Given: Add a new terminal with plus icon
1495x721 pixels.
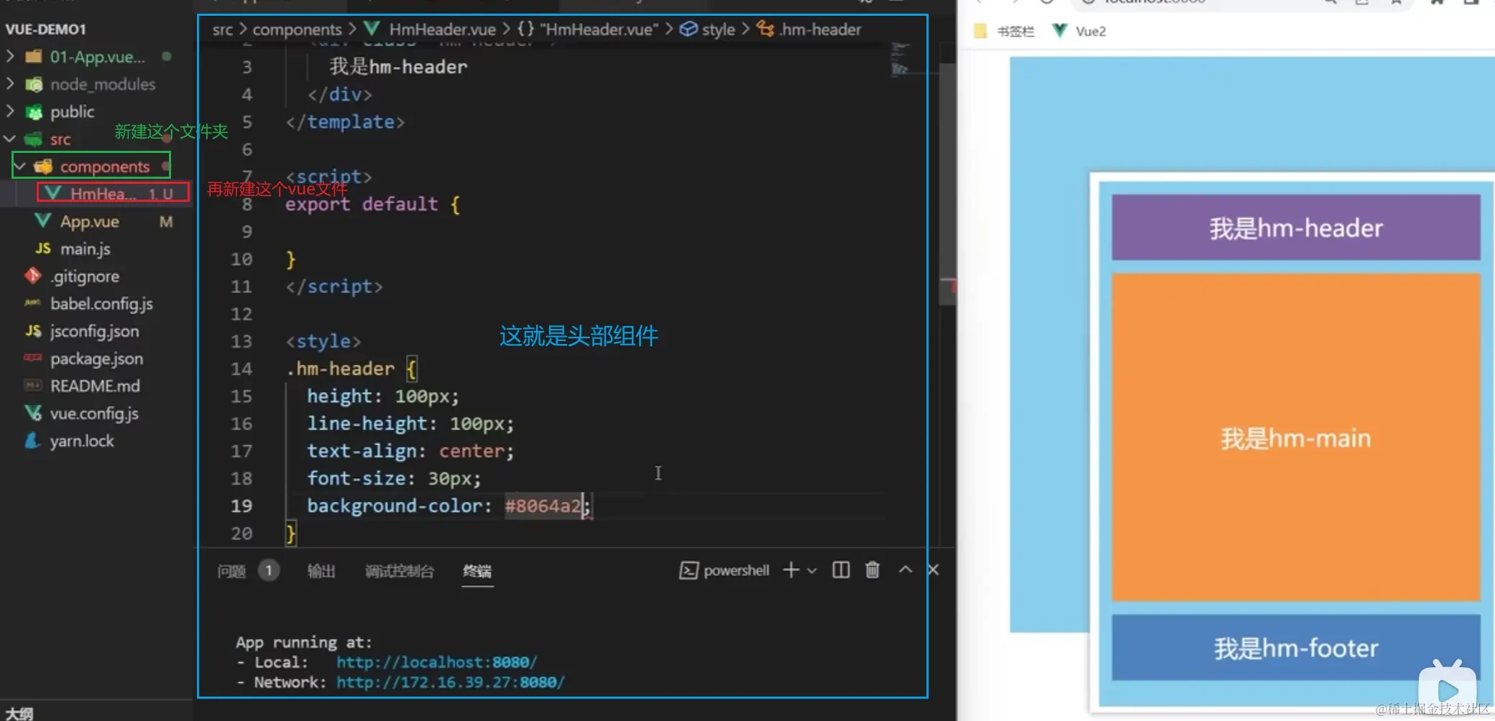Looking at the screenshot, I should coord(791,570).
